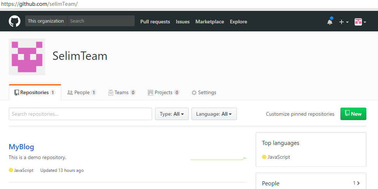This screenshot has width=378, height=189.
Task: Go to Pull requests in navbar
Action: (x=155, y=22)
